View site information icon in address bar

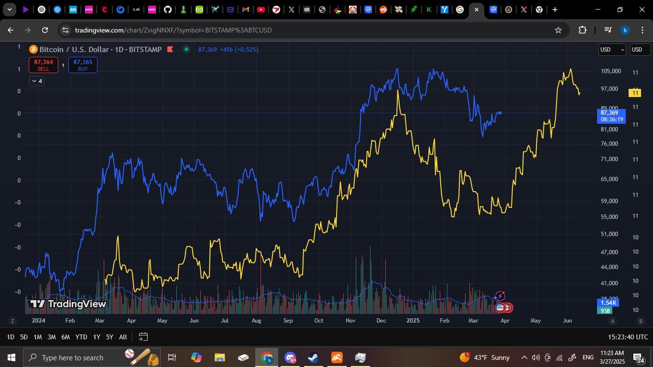coord(65,30)
